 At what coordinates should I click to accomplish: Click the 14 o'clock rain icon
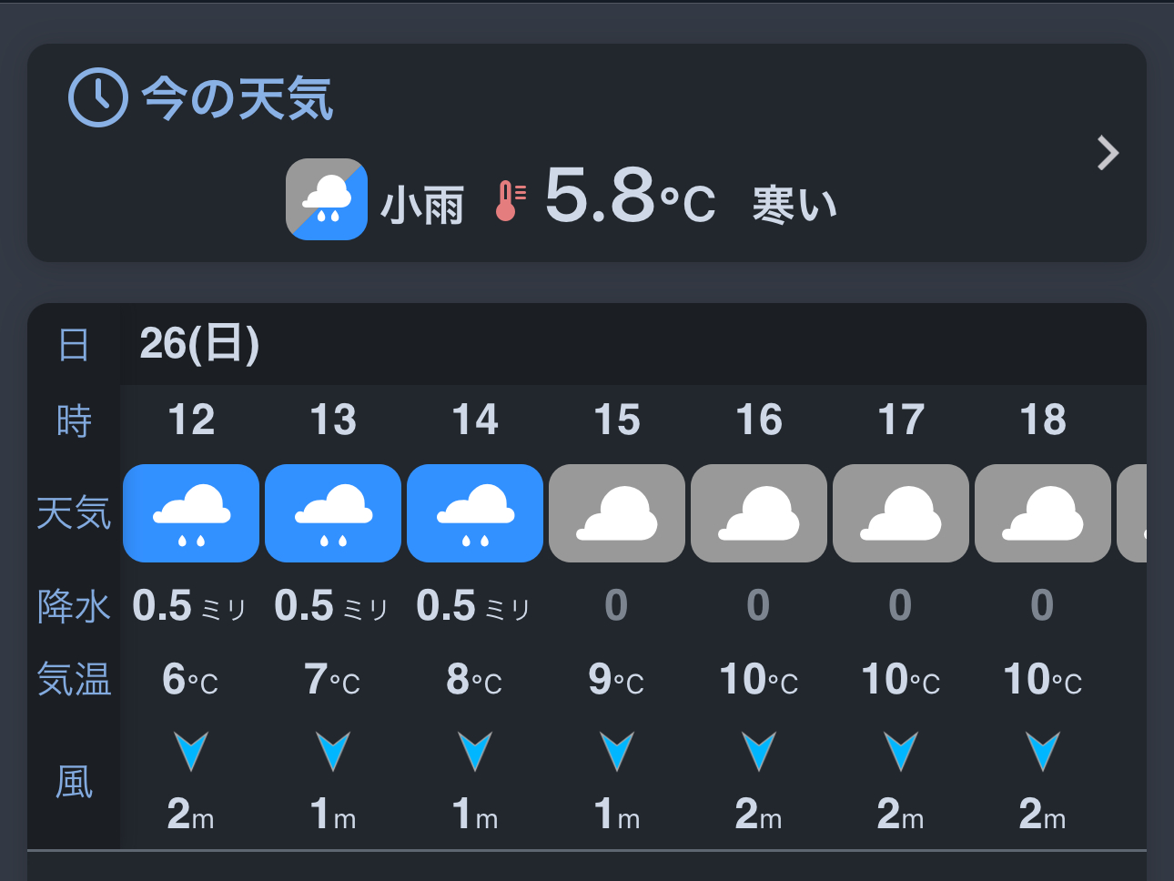click(x=475, y=513)
